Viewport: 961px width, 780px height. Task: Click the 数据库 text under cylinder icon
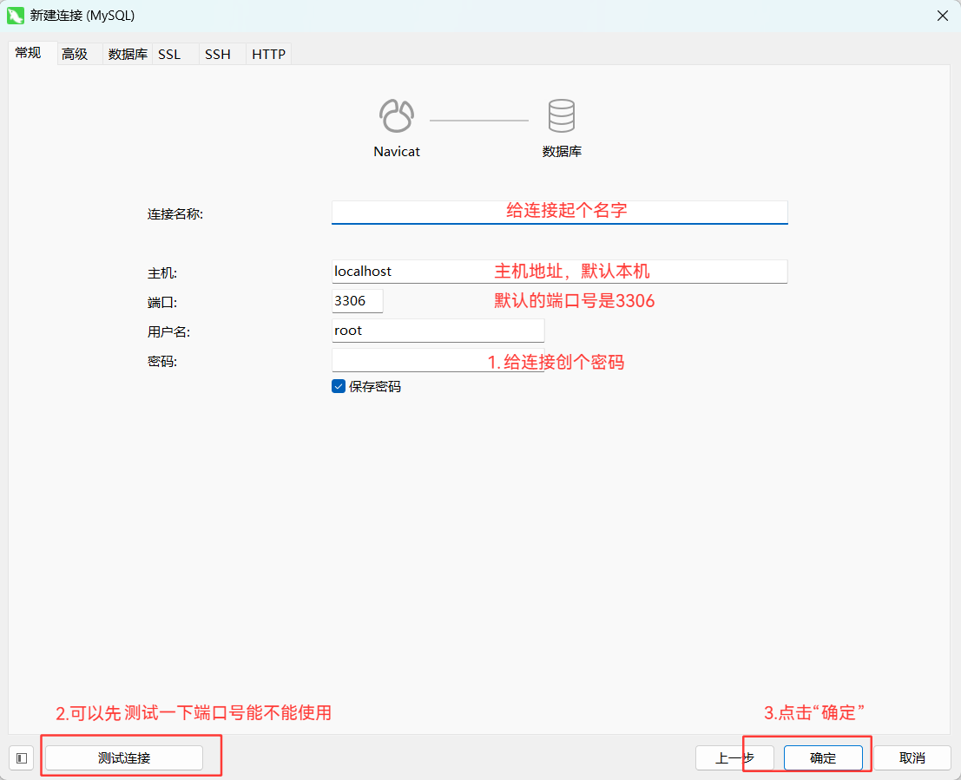(562, 151)
